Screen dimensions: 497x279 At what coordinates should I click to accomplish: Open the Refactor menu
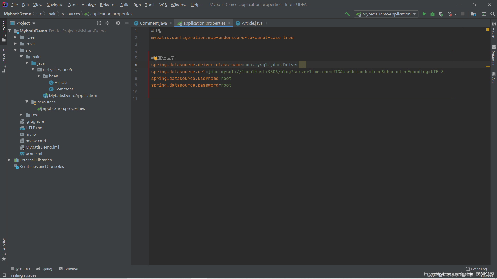[108, 5]
